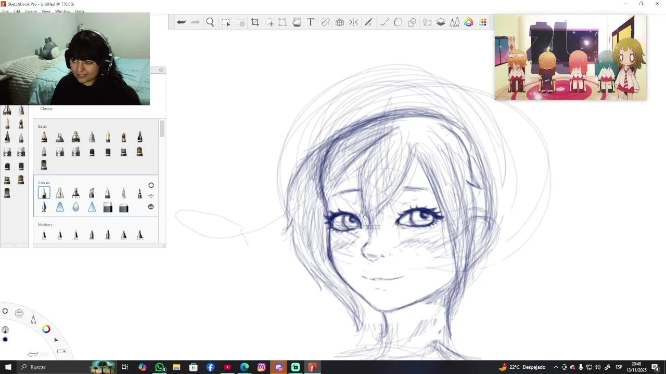Expand the Classic set split handle
Image resolution: width=666 pixels, height=374 pixels.
pos(151,196)
